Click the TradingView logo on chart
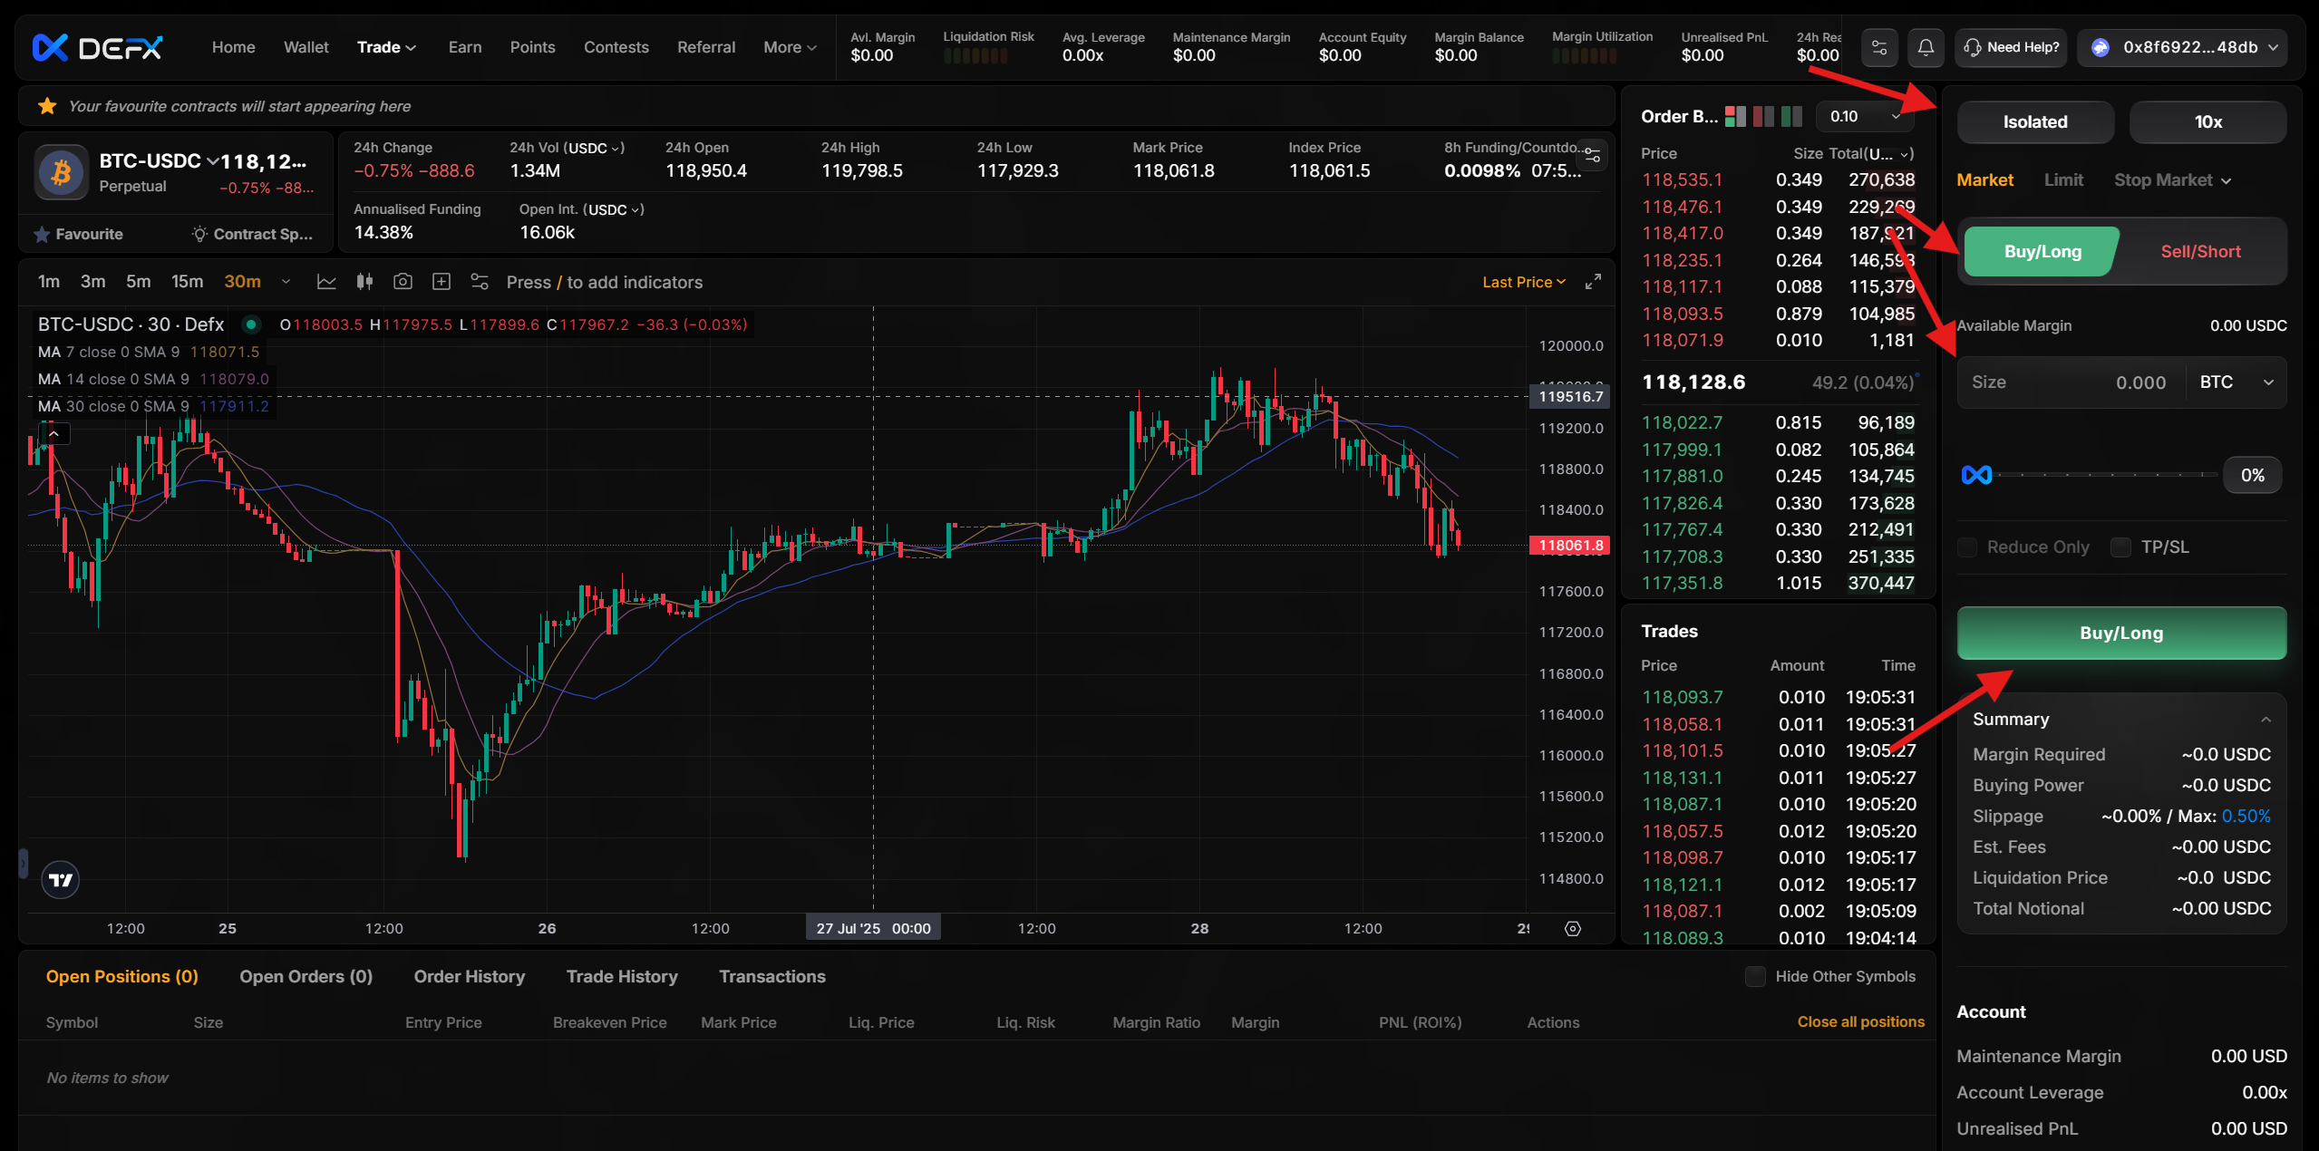Viewport: 2319px width, 1151px height. coord(61,879)
